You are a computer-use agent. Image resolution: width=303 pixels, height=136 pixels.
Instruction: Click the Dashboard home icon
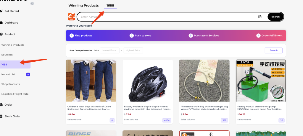point(1,23)
